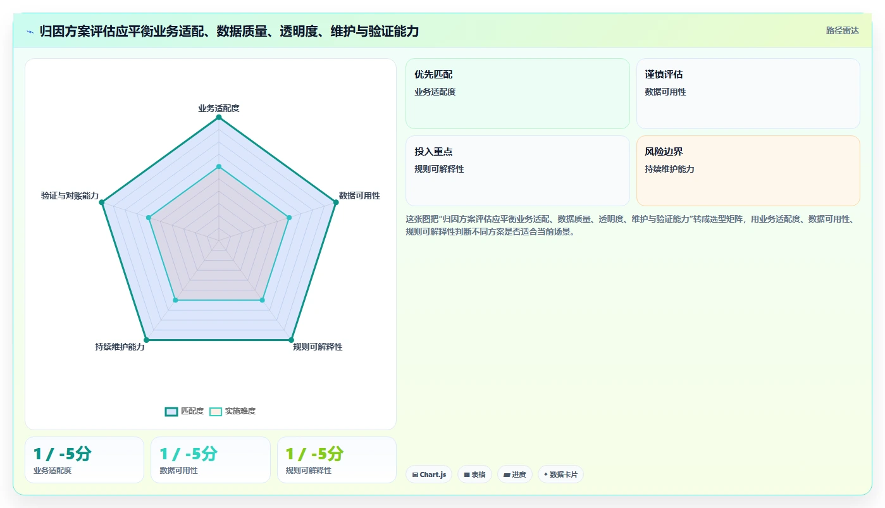Screen dimensions: 885x508
Task: Select the 数据卡片 tag
Action: pyautogui.click(x=560, y=474)
